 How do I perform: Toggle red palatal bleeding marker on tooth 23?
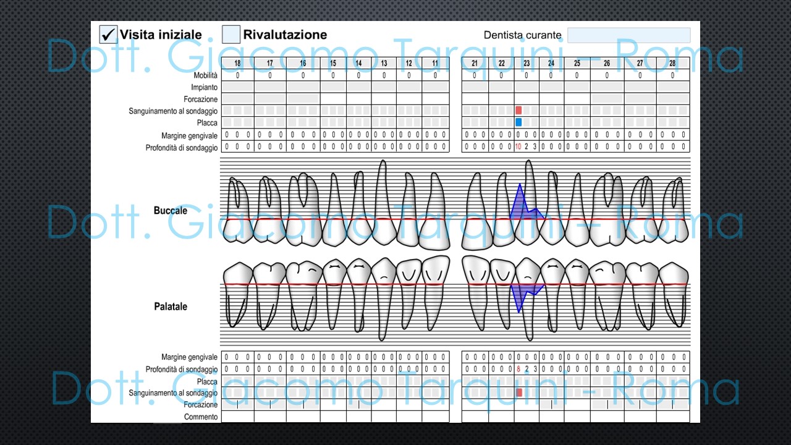click(x=519, y=392)
